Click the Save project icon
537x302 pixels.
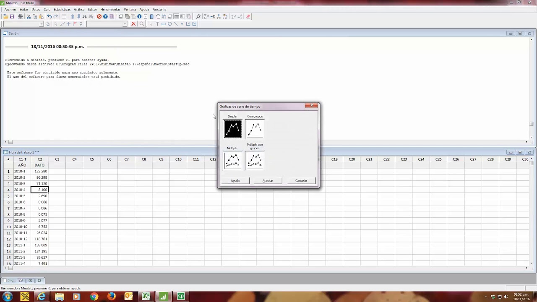point(12,17)
